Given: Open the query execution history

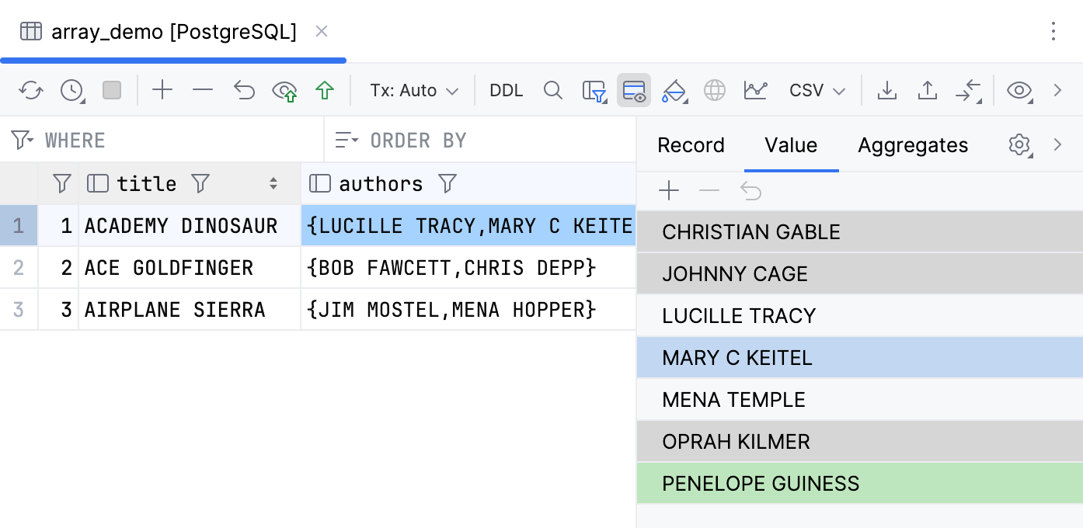Looking at the screenshot, I should (71, 90).
